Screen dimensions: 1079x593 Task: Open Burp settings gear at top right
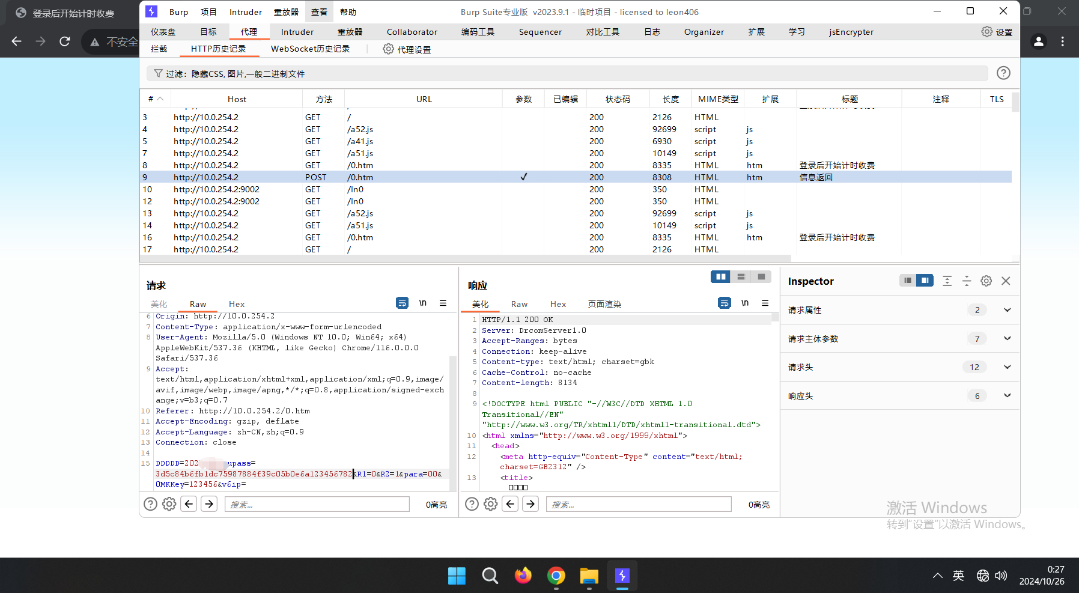pos(986,32)
